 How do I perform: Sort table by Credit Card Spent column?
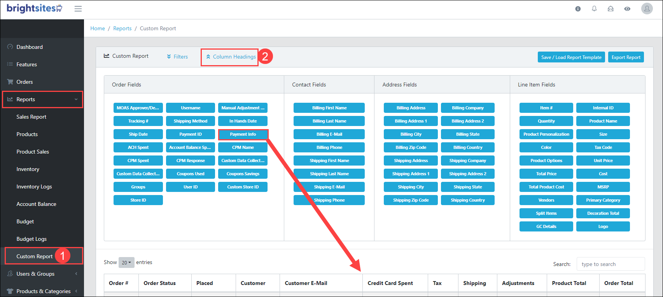[x=395, y=283]
